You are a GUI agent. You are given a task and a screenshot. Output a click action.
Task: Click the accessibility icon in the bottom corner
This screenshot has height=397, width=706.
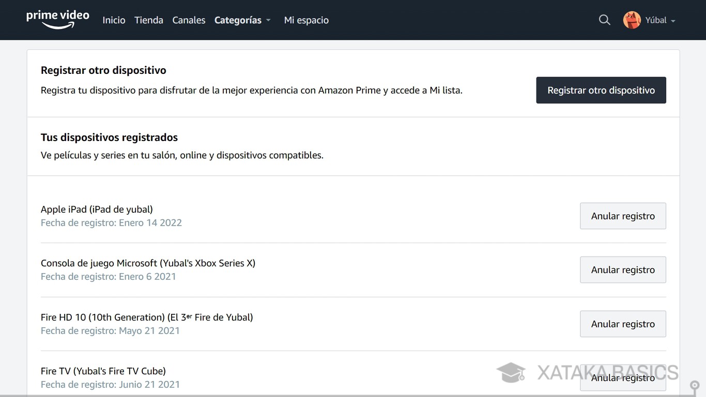click(695, 386)
